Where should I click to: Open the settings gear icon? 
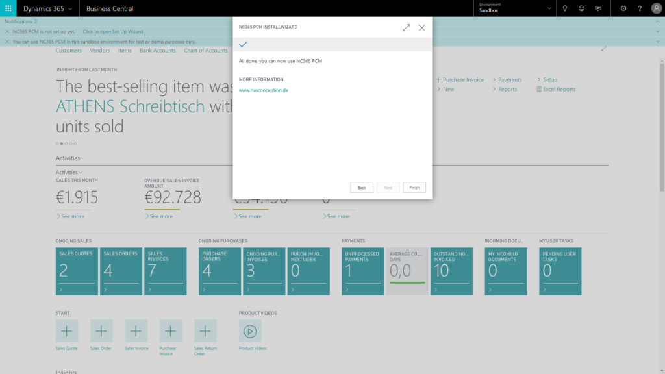coord(623,8)
